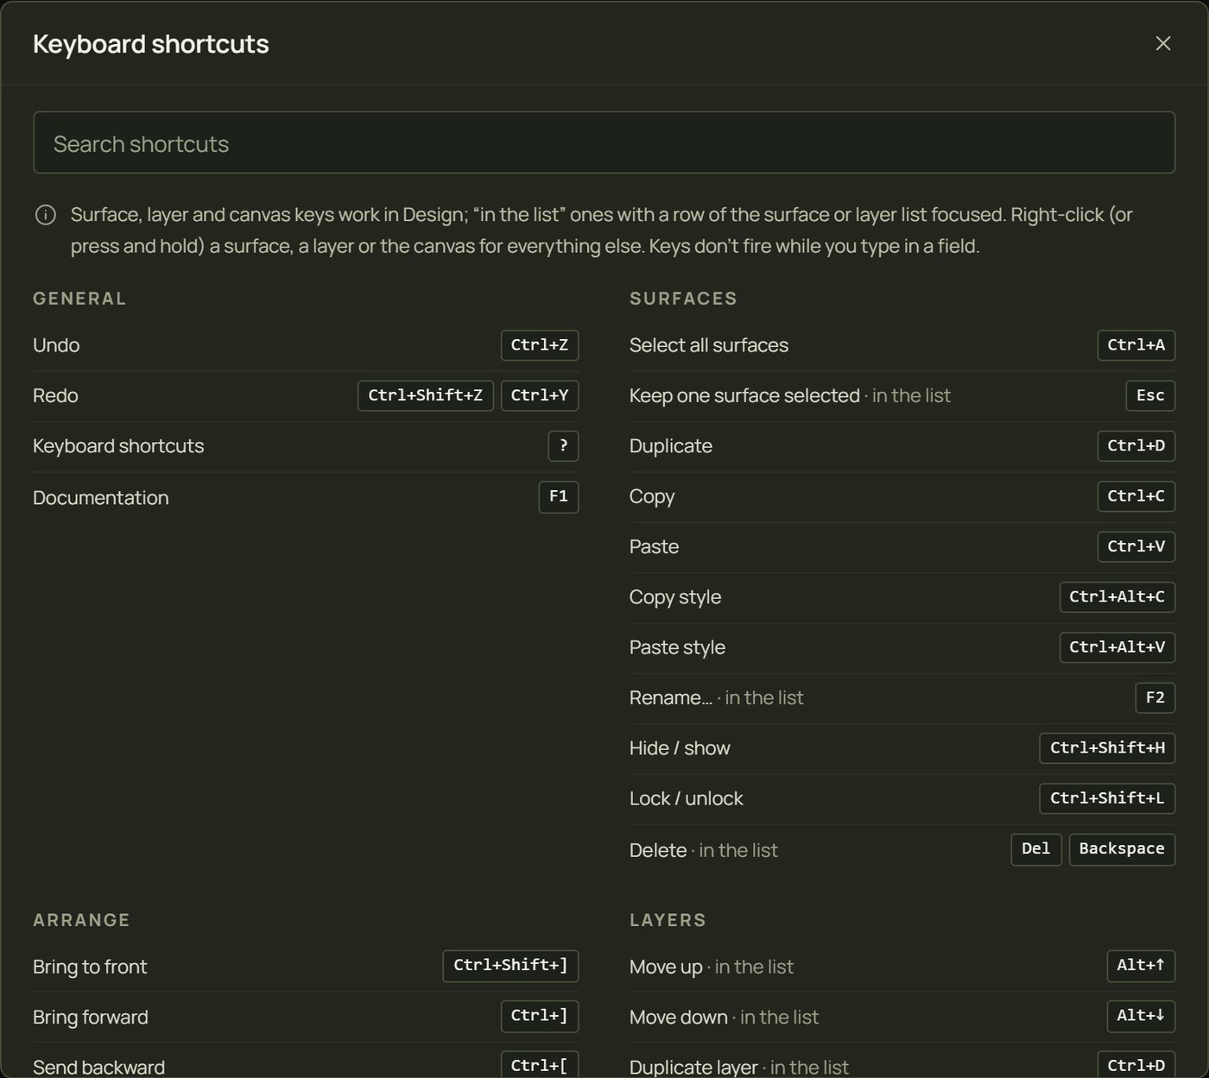Select the "Bring to front" row label
This screenshot has width=1209, height=1078.
(x=90, y=967)
